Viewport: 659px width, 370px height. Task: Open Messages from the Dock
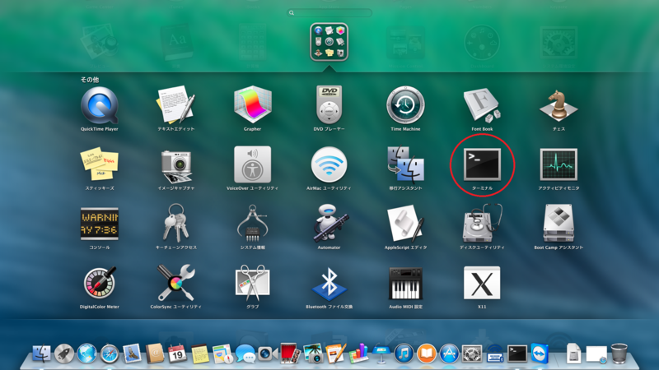[x=245, y=354]
